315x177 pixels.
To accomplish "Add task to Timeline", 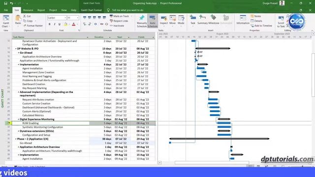I will click(261, 26).
